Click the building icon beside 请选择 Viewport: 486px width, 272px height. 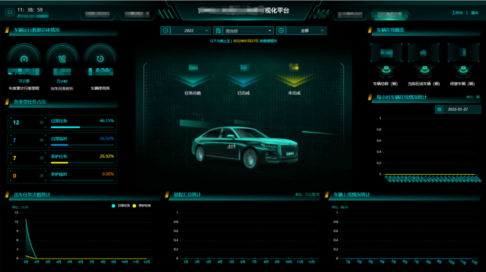(218, 30)
